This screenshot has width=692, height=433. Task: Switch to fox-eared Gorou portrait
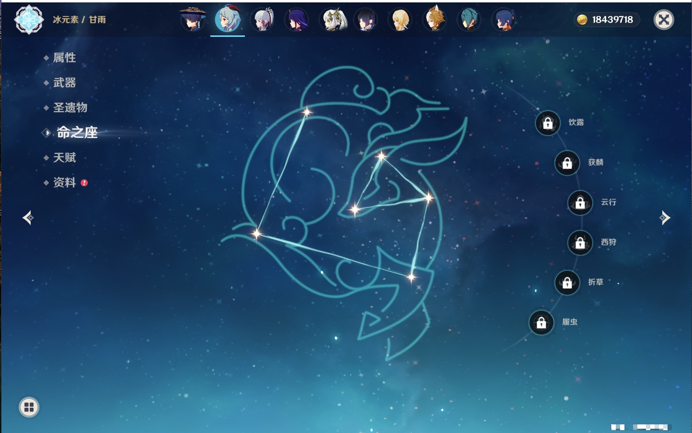tap(435, 20)
